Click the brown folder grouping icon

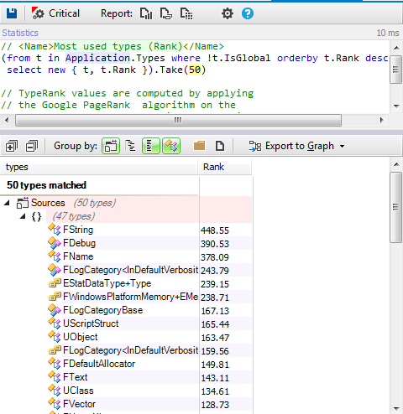coord(199,146)
